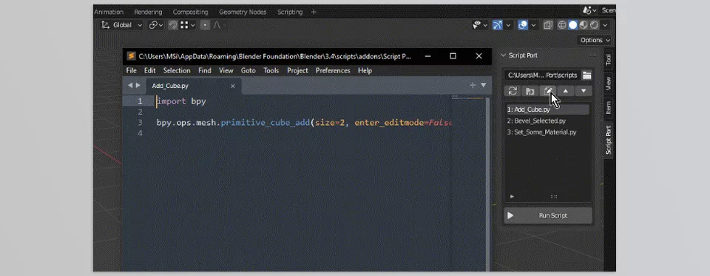The width and height of the screenshot is (710, 276).
Task: Switch to Scripting workspace tab
Action: pos(290,13)
